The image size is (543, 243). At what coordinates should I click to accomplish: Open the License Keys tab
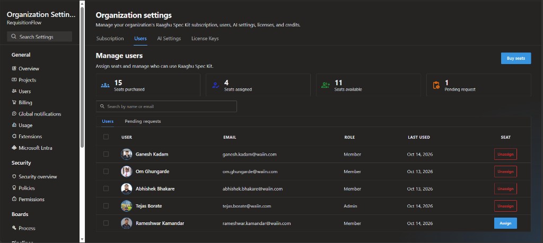(x=205, y=38)
